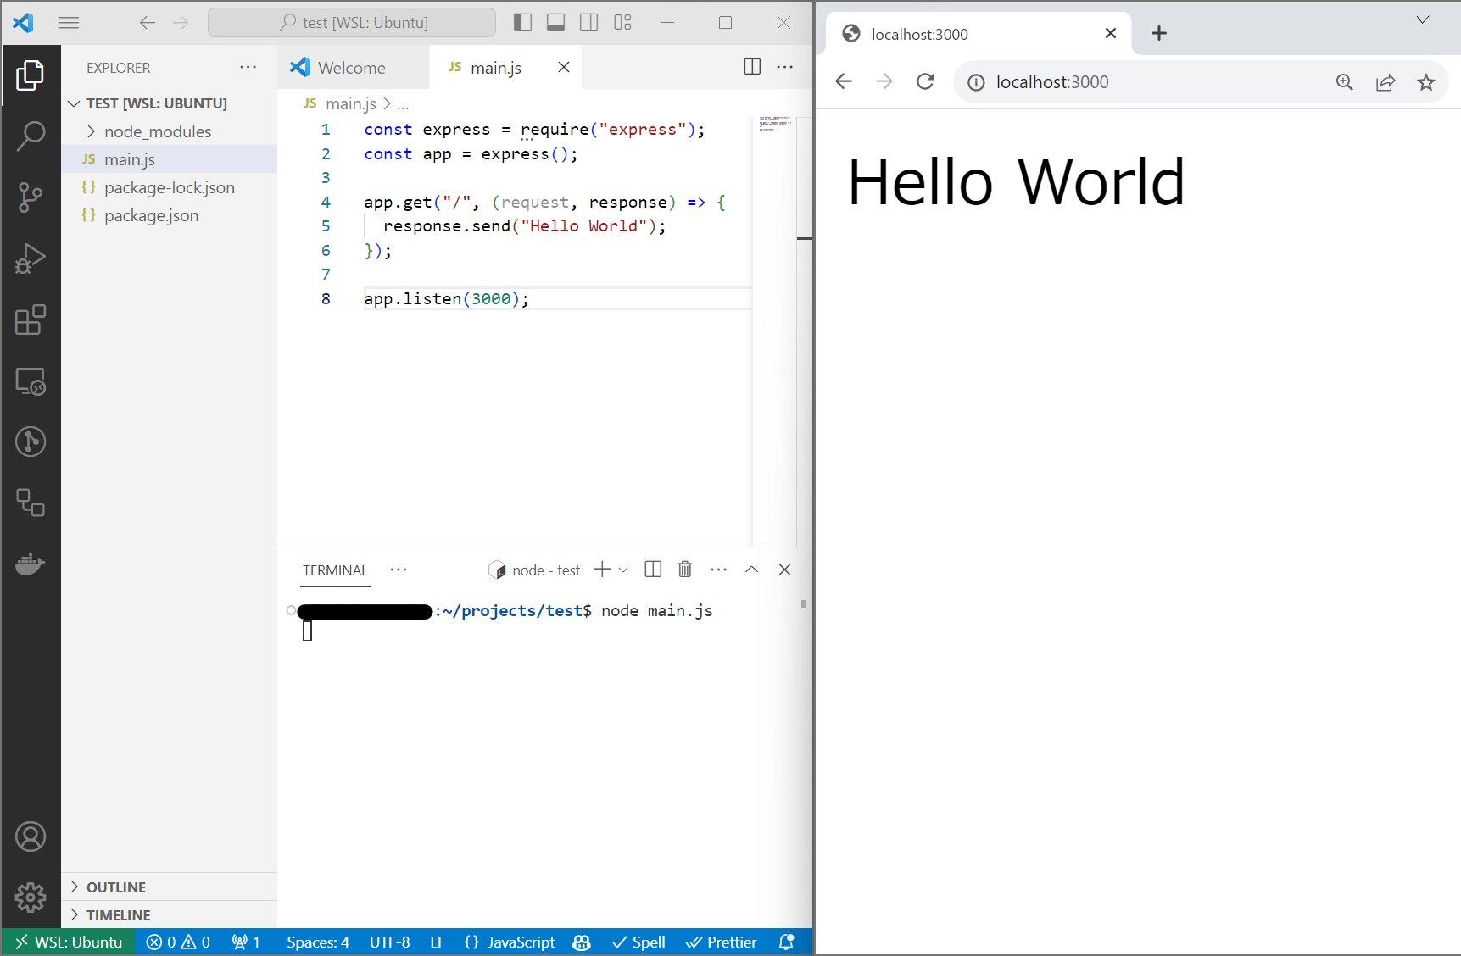The width and height of the screenshot is (1461, 956).
Task: Click WSL: Ubuntu remote indicator
Action: [x=69, y=942]
